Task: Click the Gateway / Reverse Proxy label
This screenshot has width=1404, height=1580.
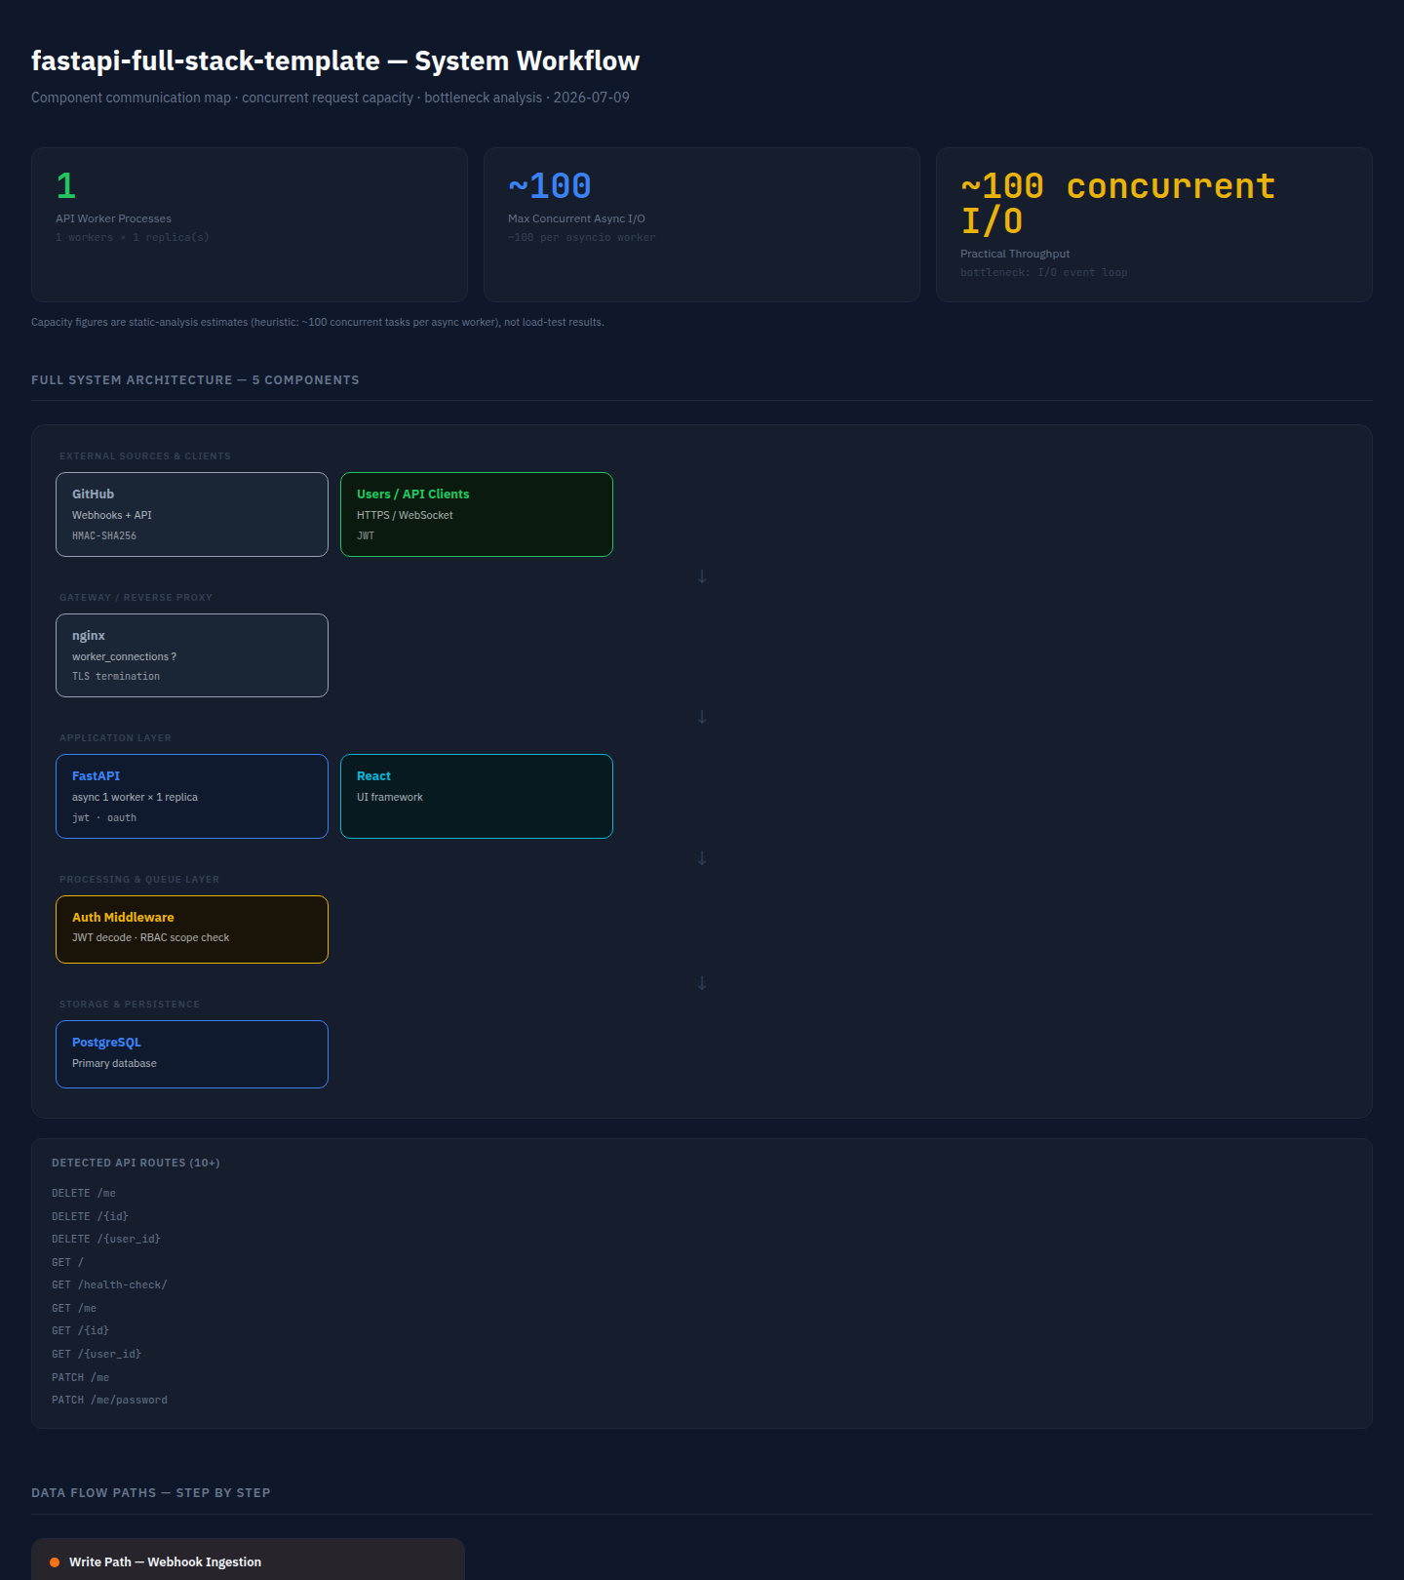Action: click(x=136, y=598)
